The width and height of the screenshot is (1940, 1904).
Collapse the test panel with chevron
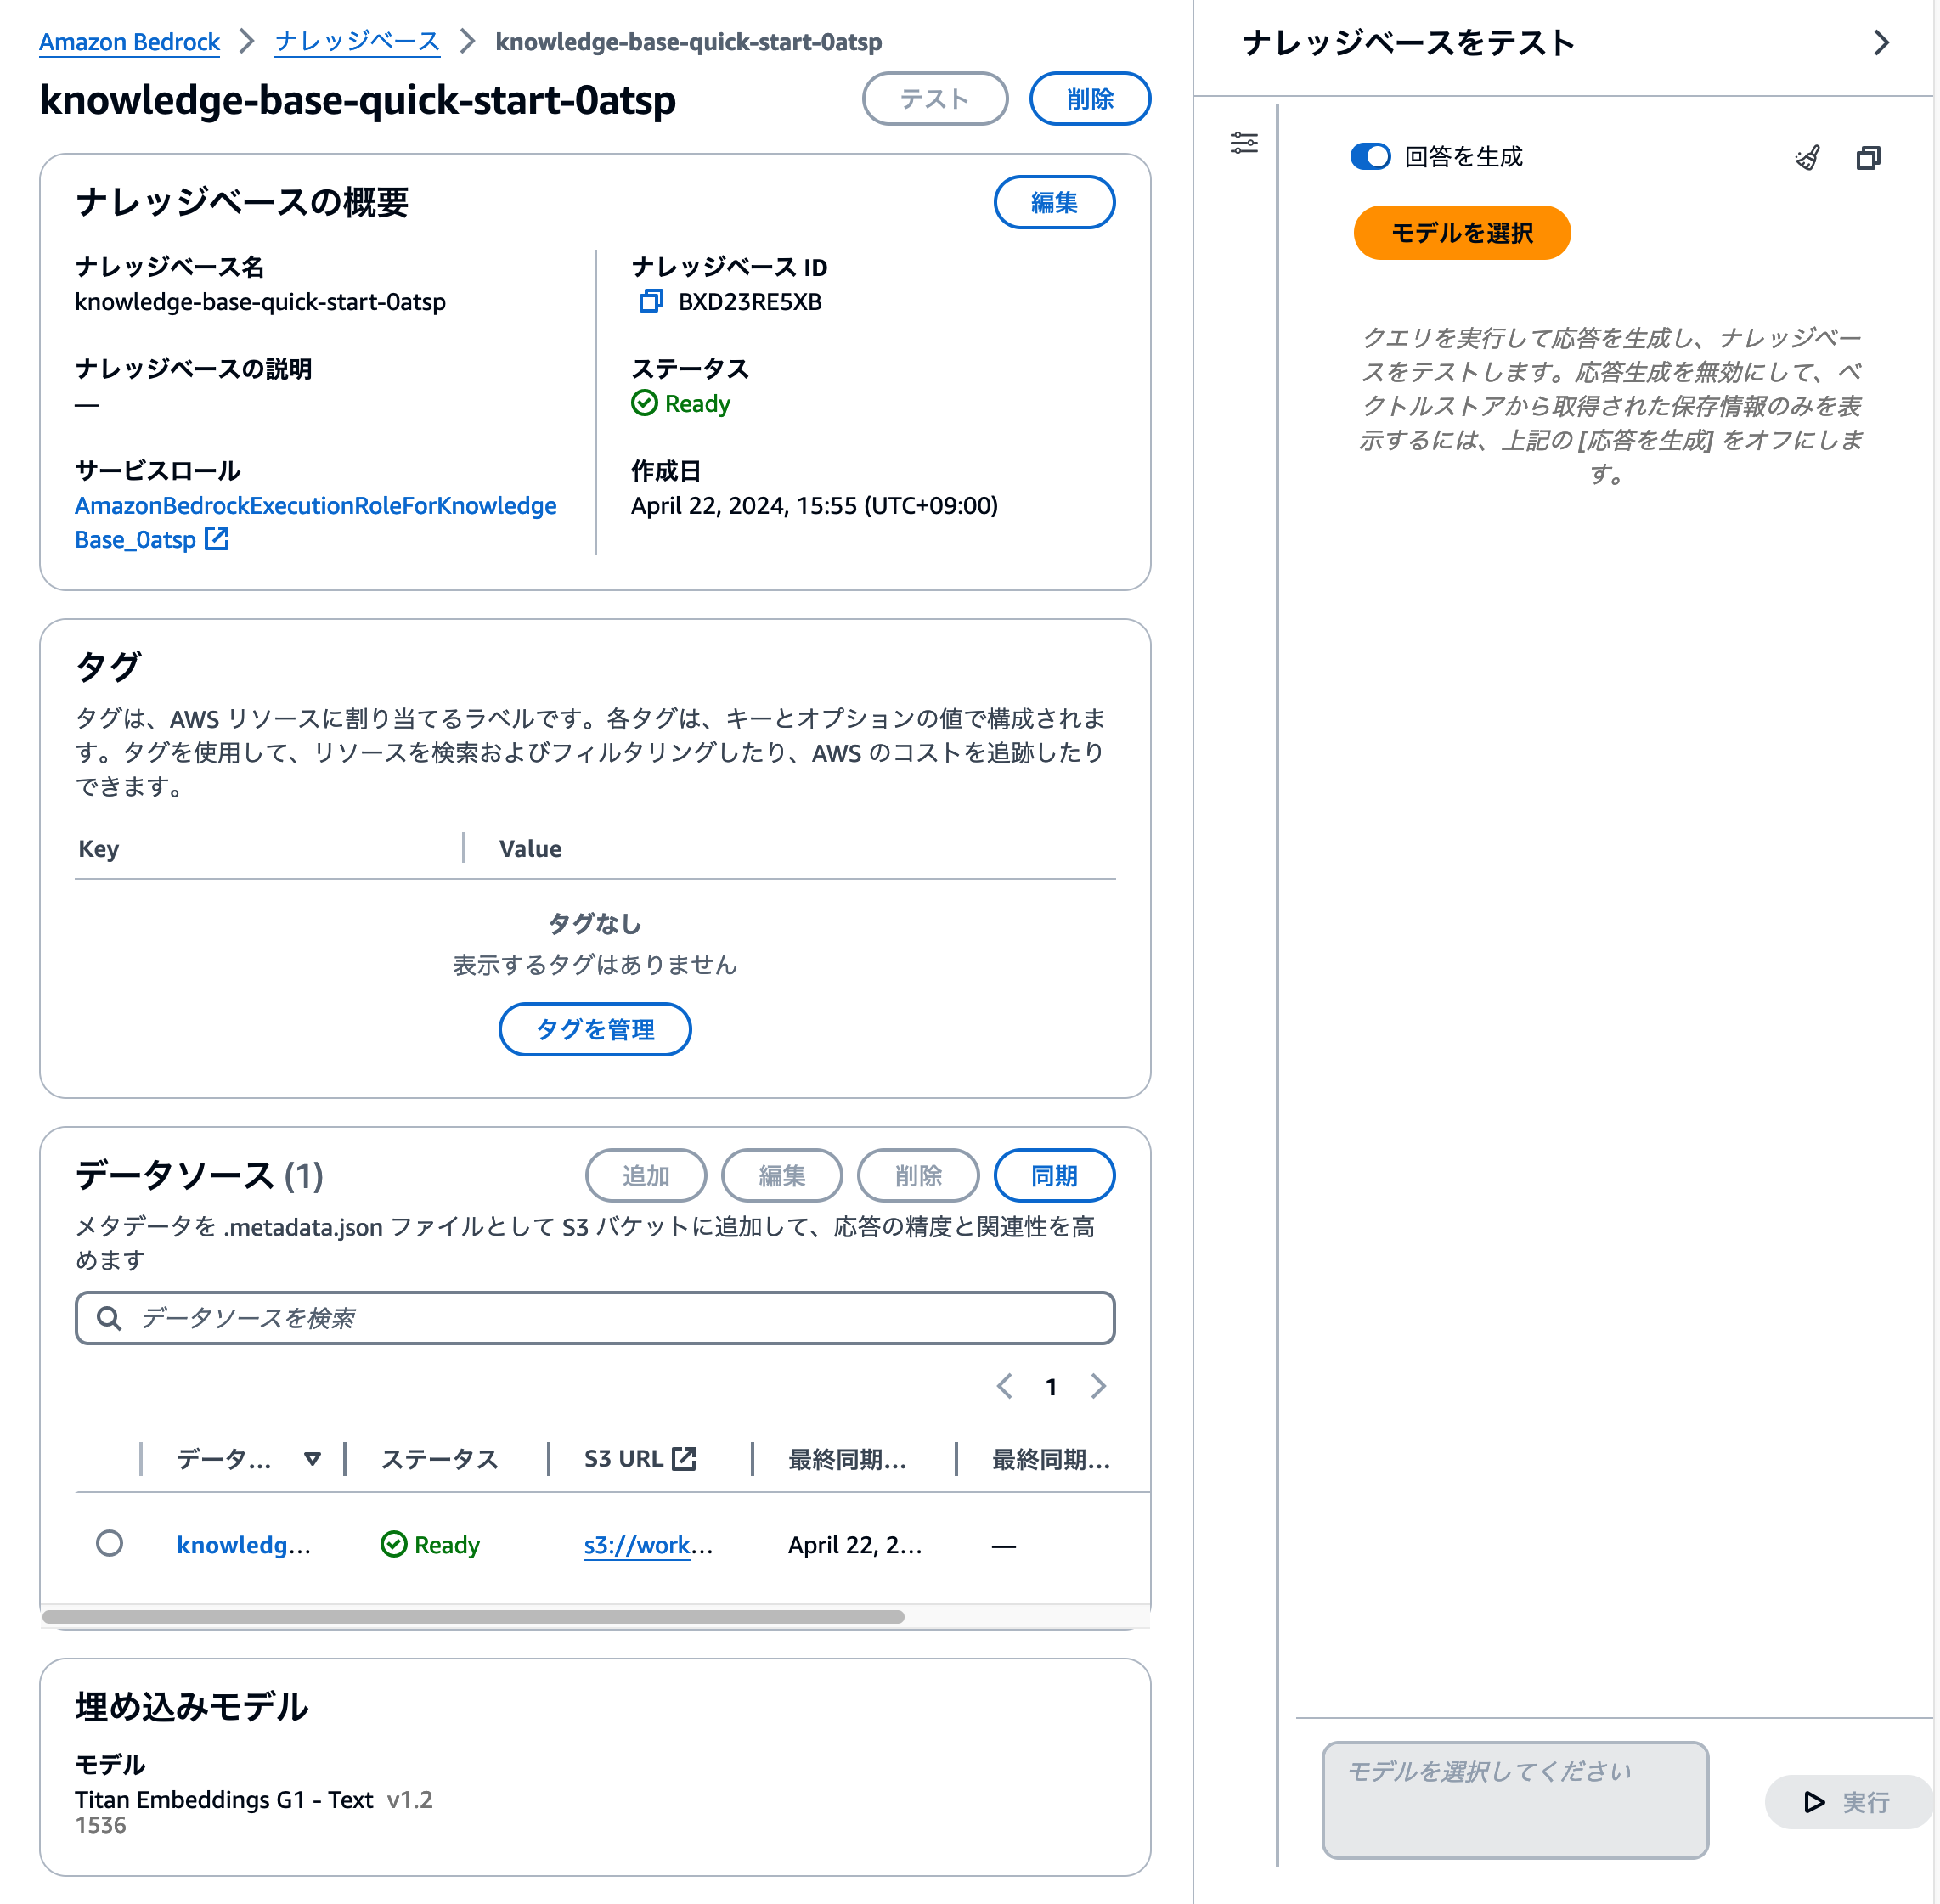click(x=1881, y=42)
